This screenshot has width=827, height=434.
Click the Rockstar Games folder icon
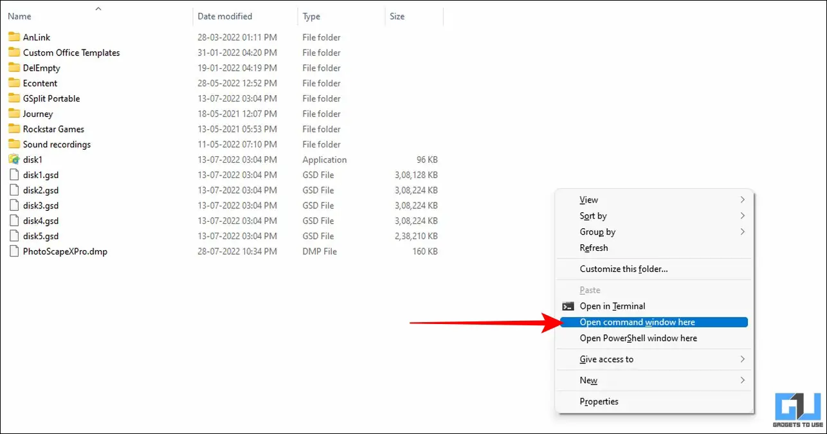[14, 129]
